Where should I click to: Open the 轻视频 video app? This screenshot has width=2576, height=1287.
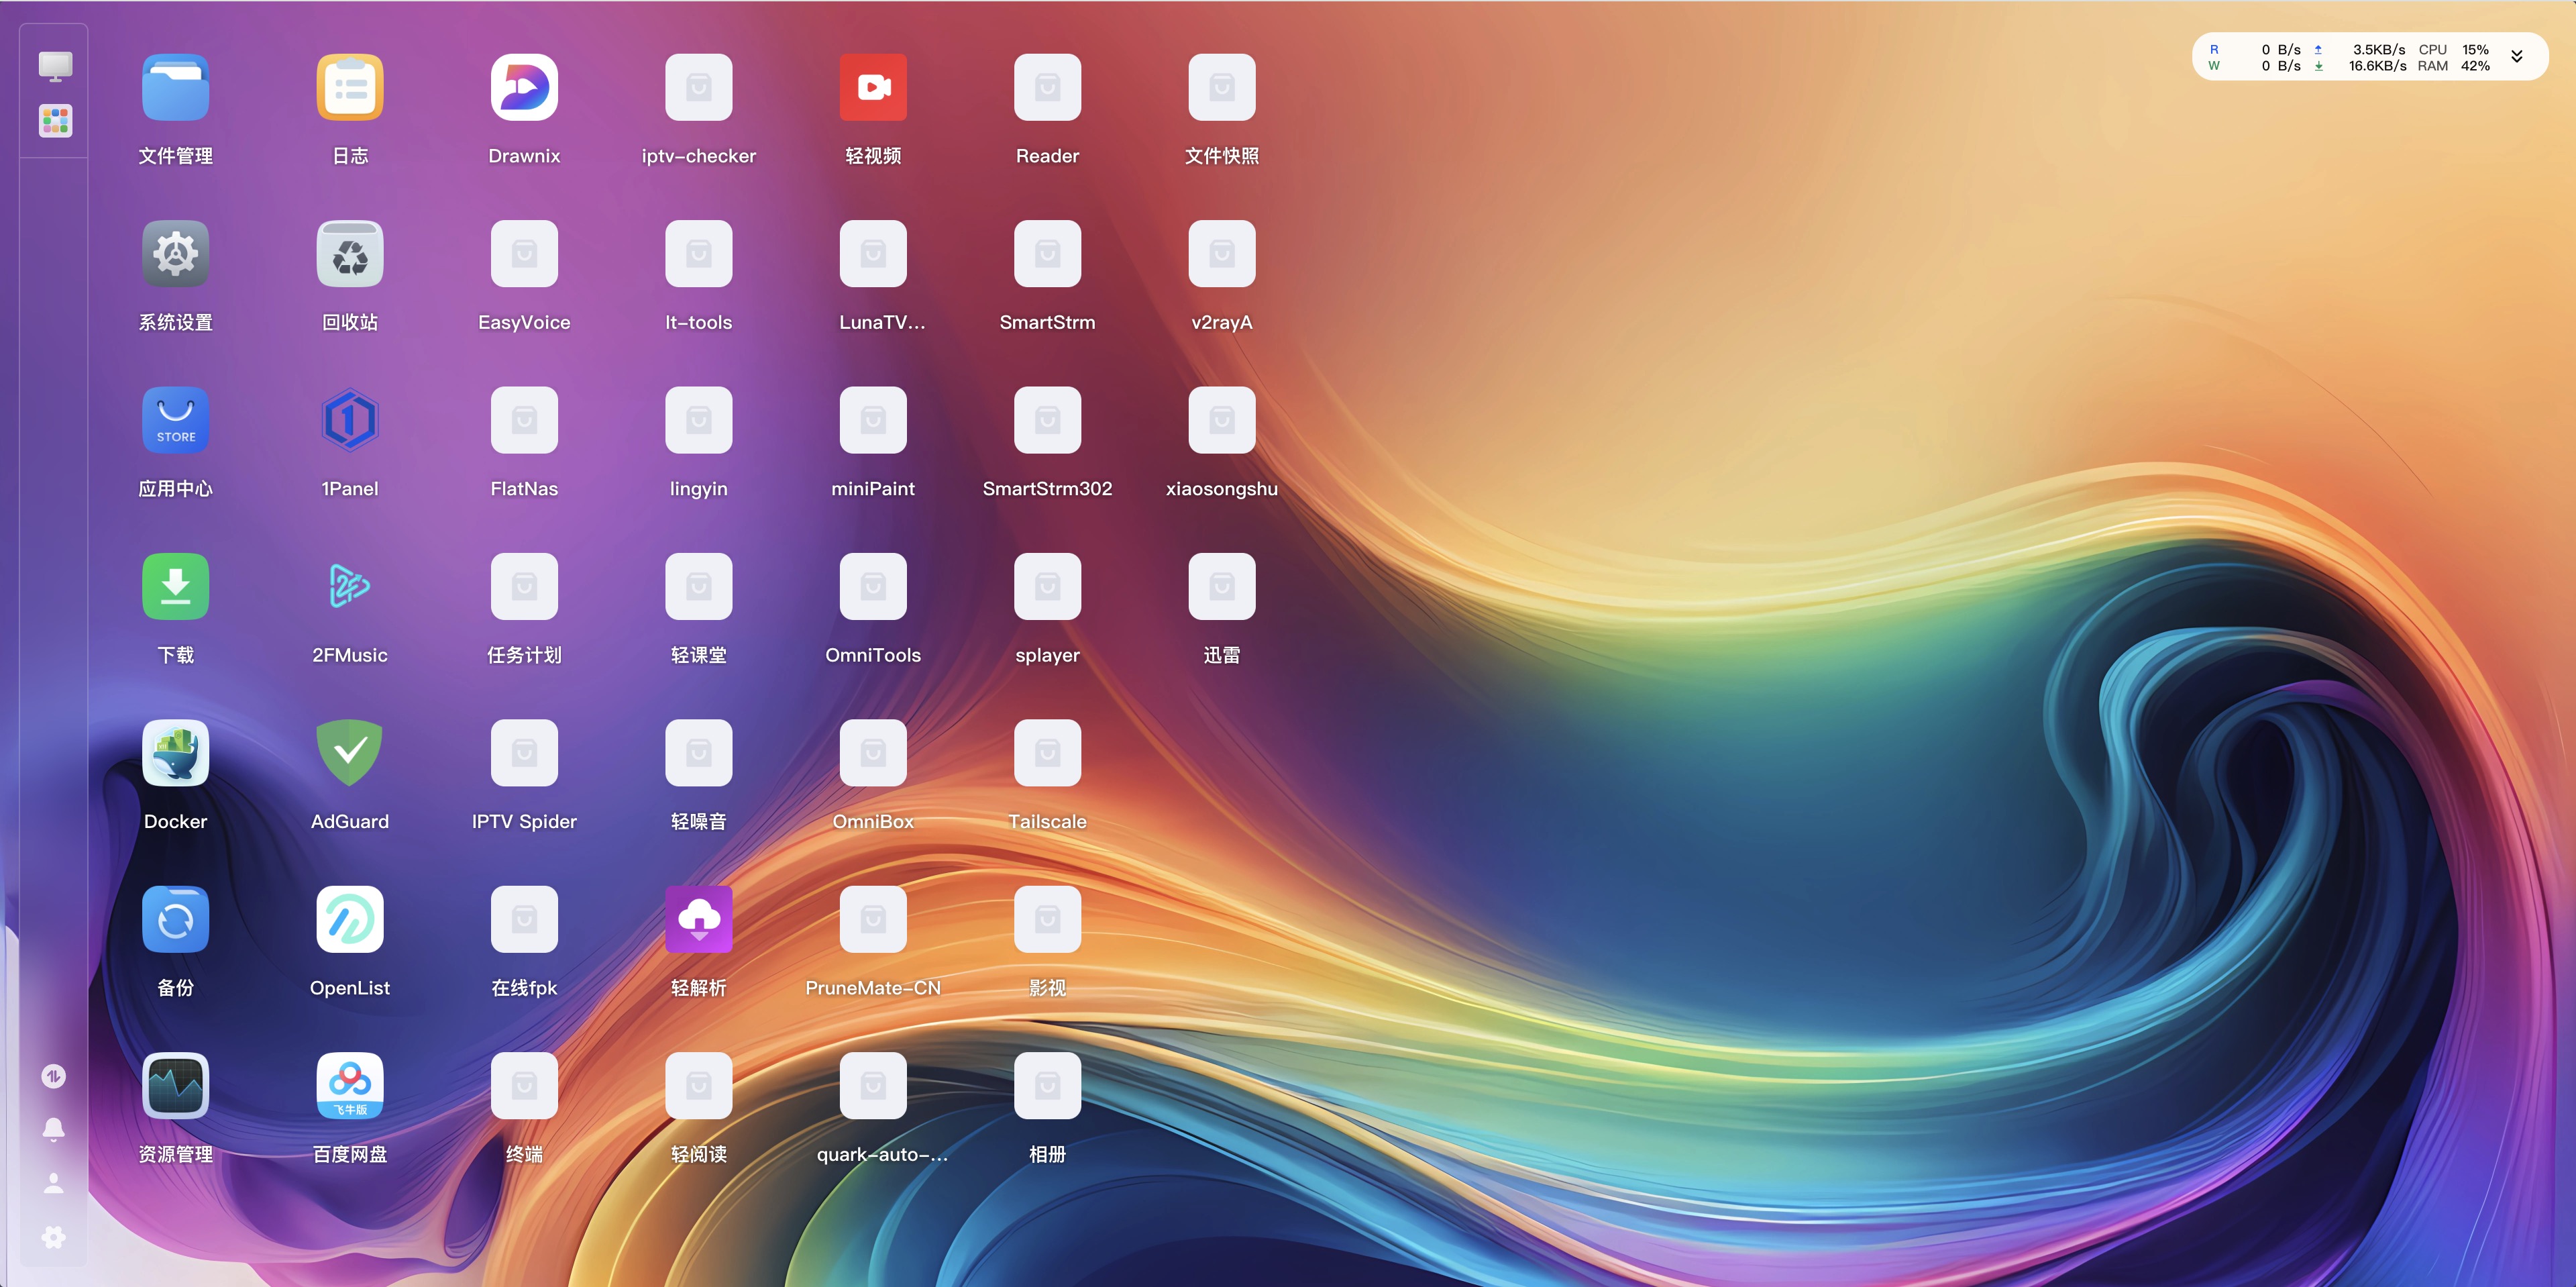coord(873,88)
